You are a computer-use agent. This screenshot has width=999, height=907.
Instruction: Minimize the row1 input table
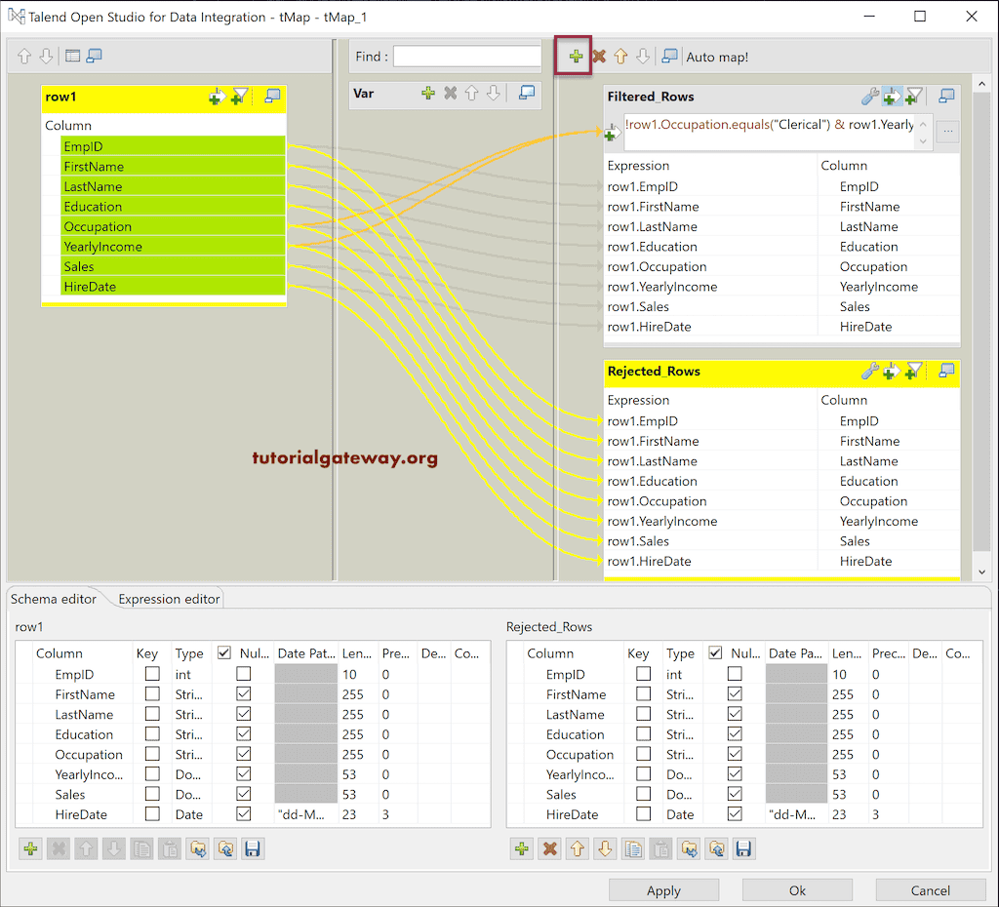(273, 96)
